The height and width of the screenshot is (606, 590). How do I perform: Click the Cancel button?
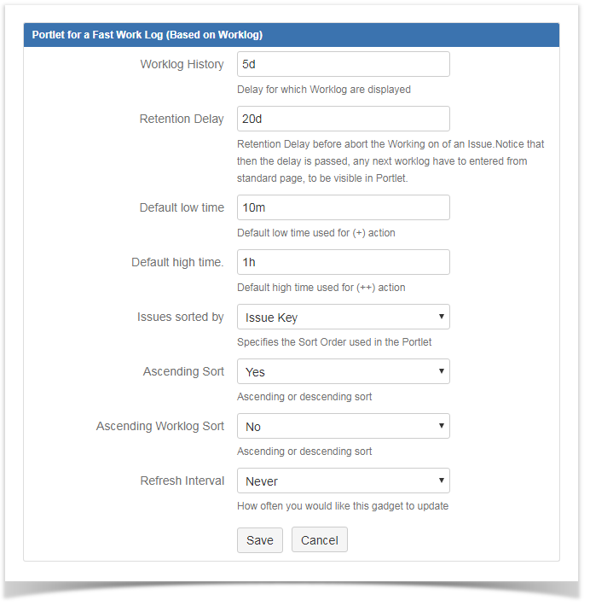pyautogui.click(x=319, y=539)
